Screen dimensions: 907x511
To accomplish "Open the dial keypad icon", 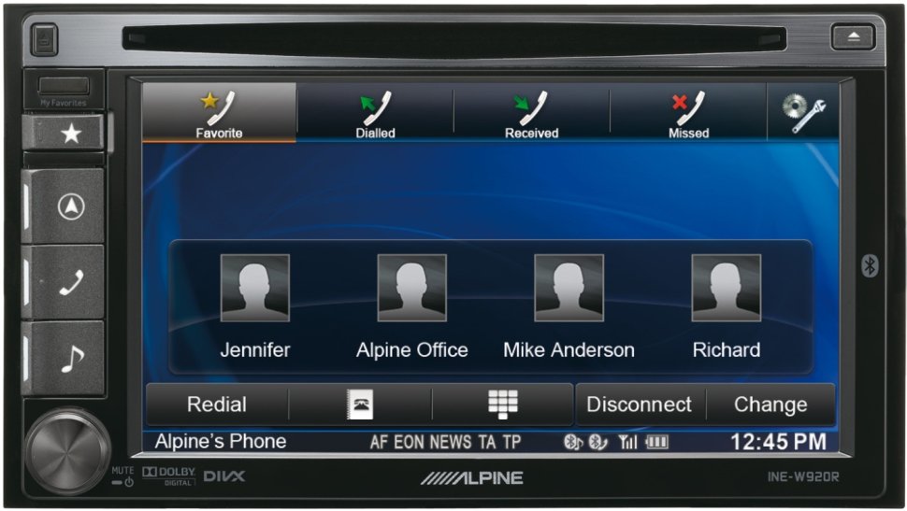I will coord(503,405).
